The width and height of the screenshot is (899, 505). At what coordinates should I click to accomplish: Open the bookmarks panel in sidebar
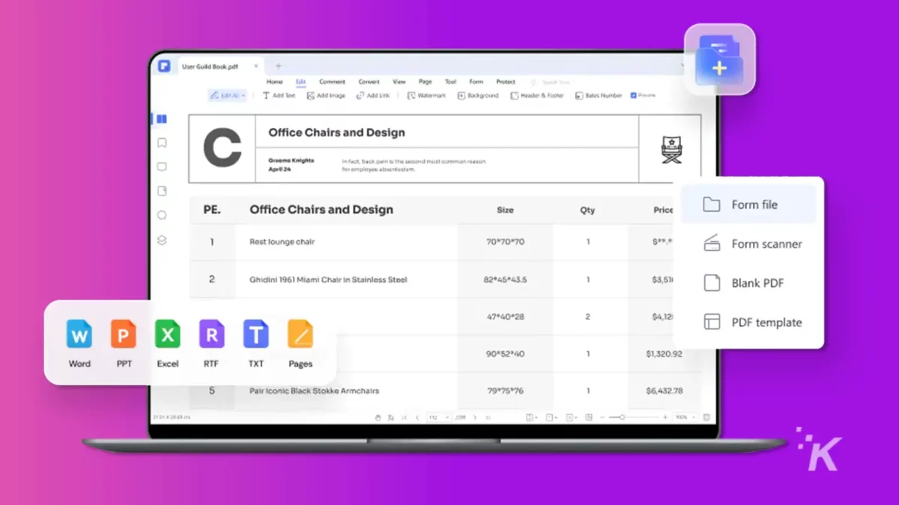click(161, 143)
